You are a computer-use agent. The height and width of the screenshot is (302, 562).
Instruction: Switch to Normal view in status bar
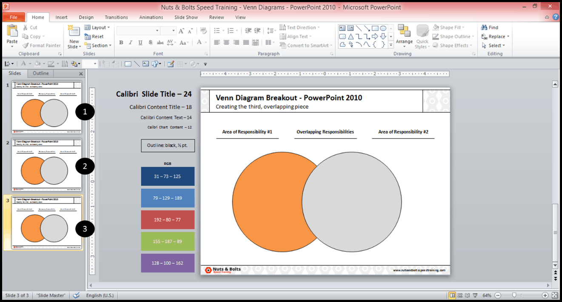coord(452,295)
